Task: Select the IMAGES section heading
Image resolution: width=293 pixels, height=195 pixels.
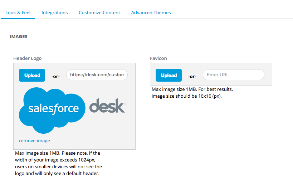Action: tap(19, 36)
